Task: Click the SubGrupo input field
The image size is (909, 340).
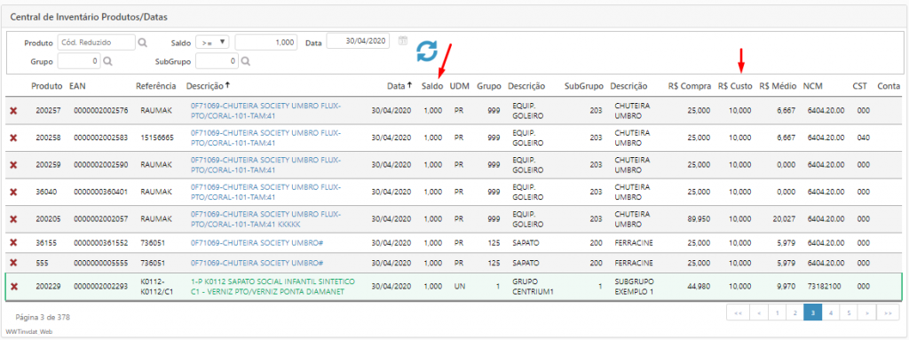Action: [217, 61]
